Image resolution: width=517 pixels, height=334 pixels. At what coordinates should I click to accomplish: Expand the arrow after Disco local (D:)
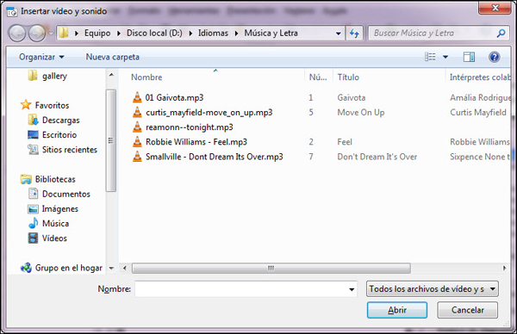[190, 34]
